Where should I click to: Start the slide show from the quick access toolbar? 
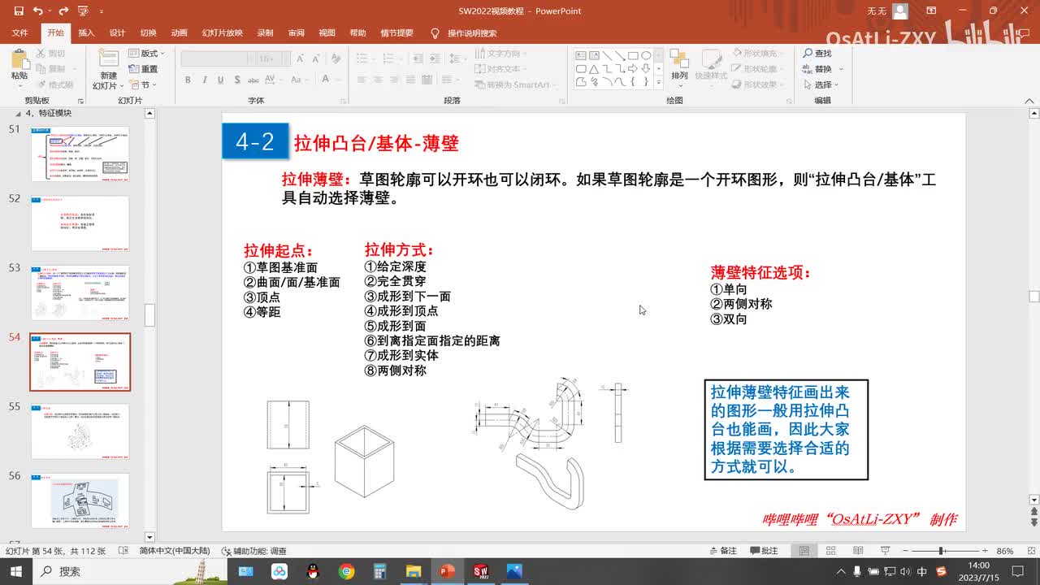click(83, 11)
